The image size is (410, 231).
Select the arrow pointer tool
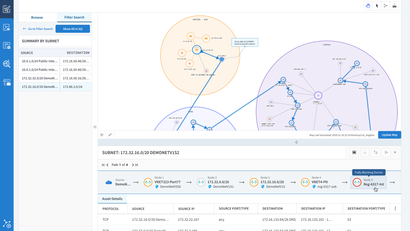click(x=377, y=6)
